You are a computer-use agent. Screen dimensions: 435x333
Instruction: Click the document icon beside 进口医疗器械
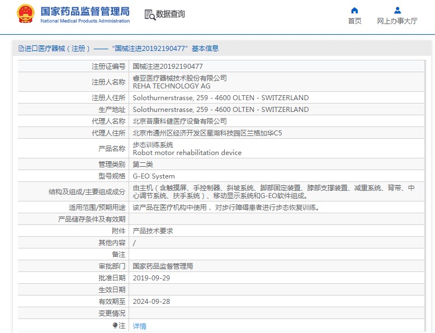(21, 49)
